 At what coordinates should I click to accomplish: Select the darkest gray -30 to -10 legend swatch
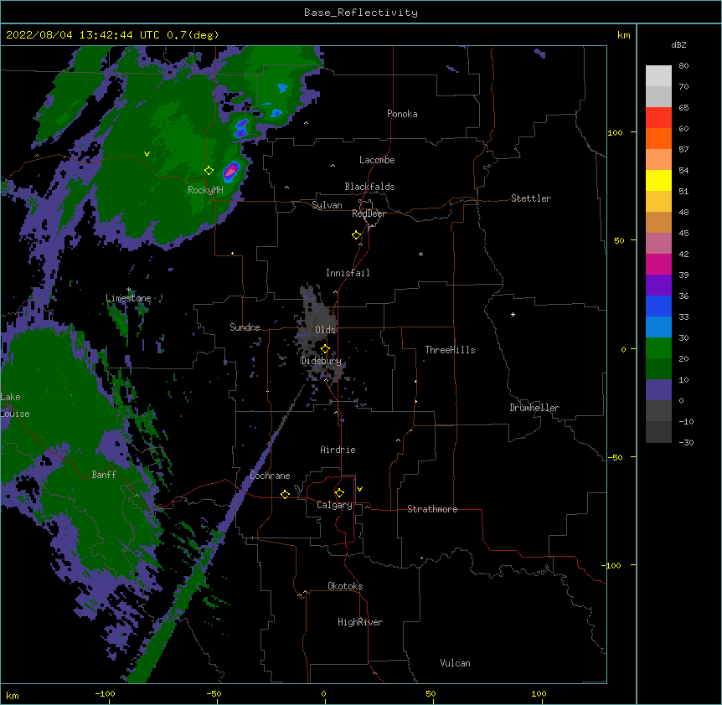658,432
